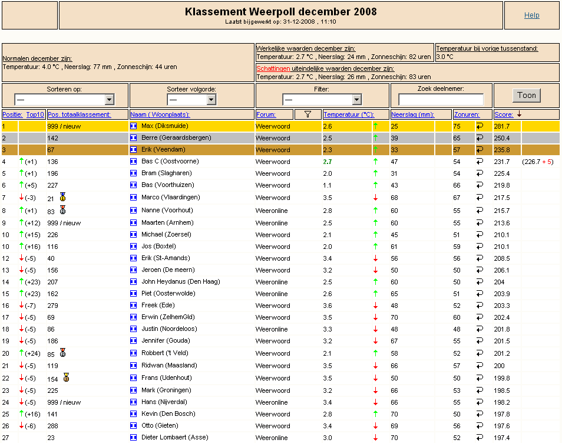
Task: Click the blue icon beside Max (Diksmuide)
Action: pyautogui.click(x=133, y=126)
